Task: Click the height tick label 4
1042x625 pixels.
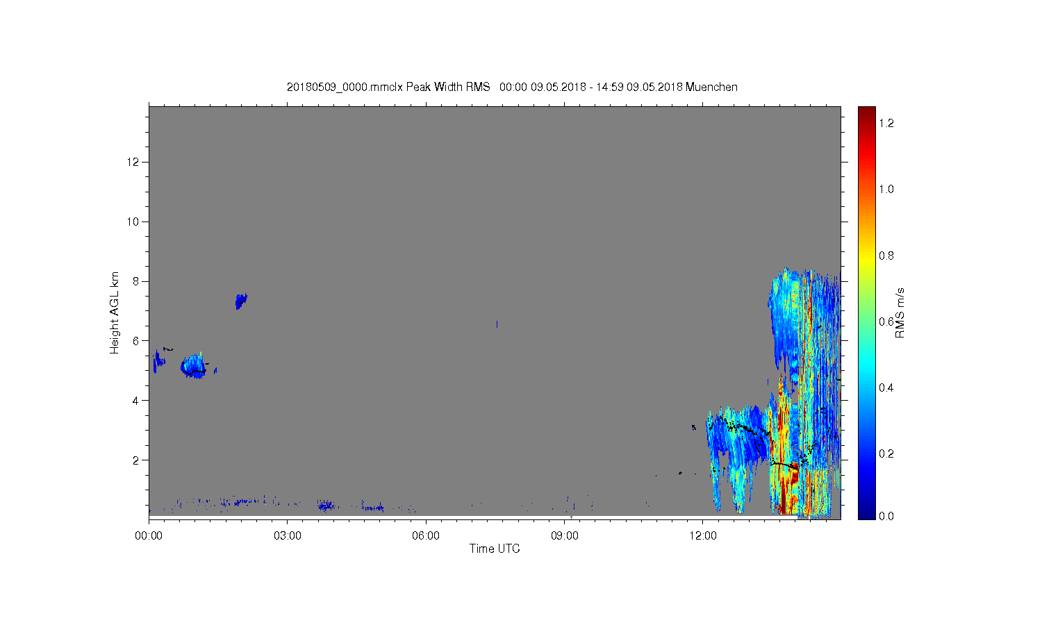Action: point(136,400)
